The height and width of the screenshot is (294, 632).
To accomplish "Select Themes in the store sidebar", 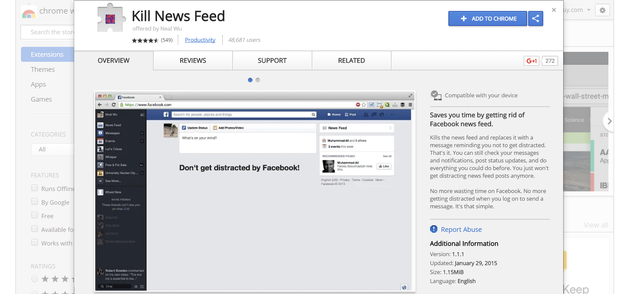I will [43, 69].
